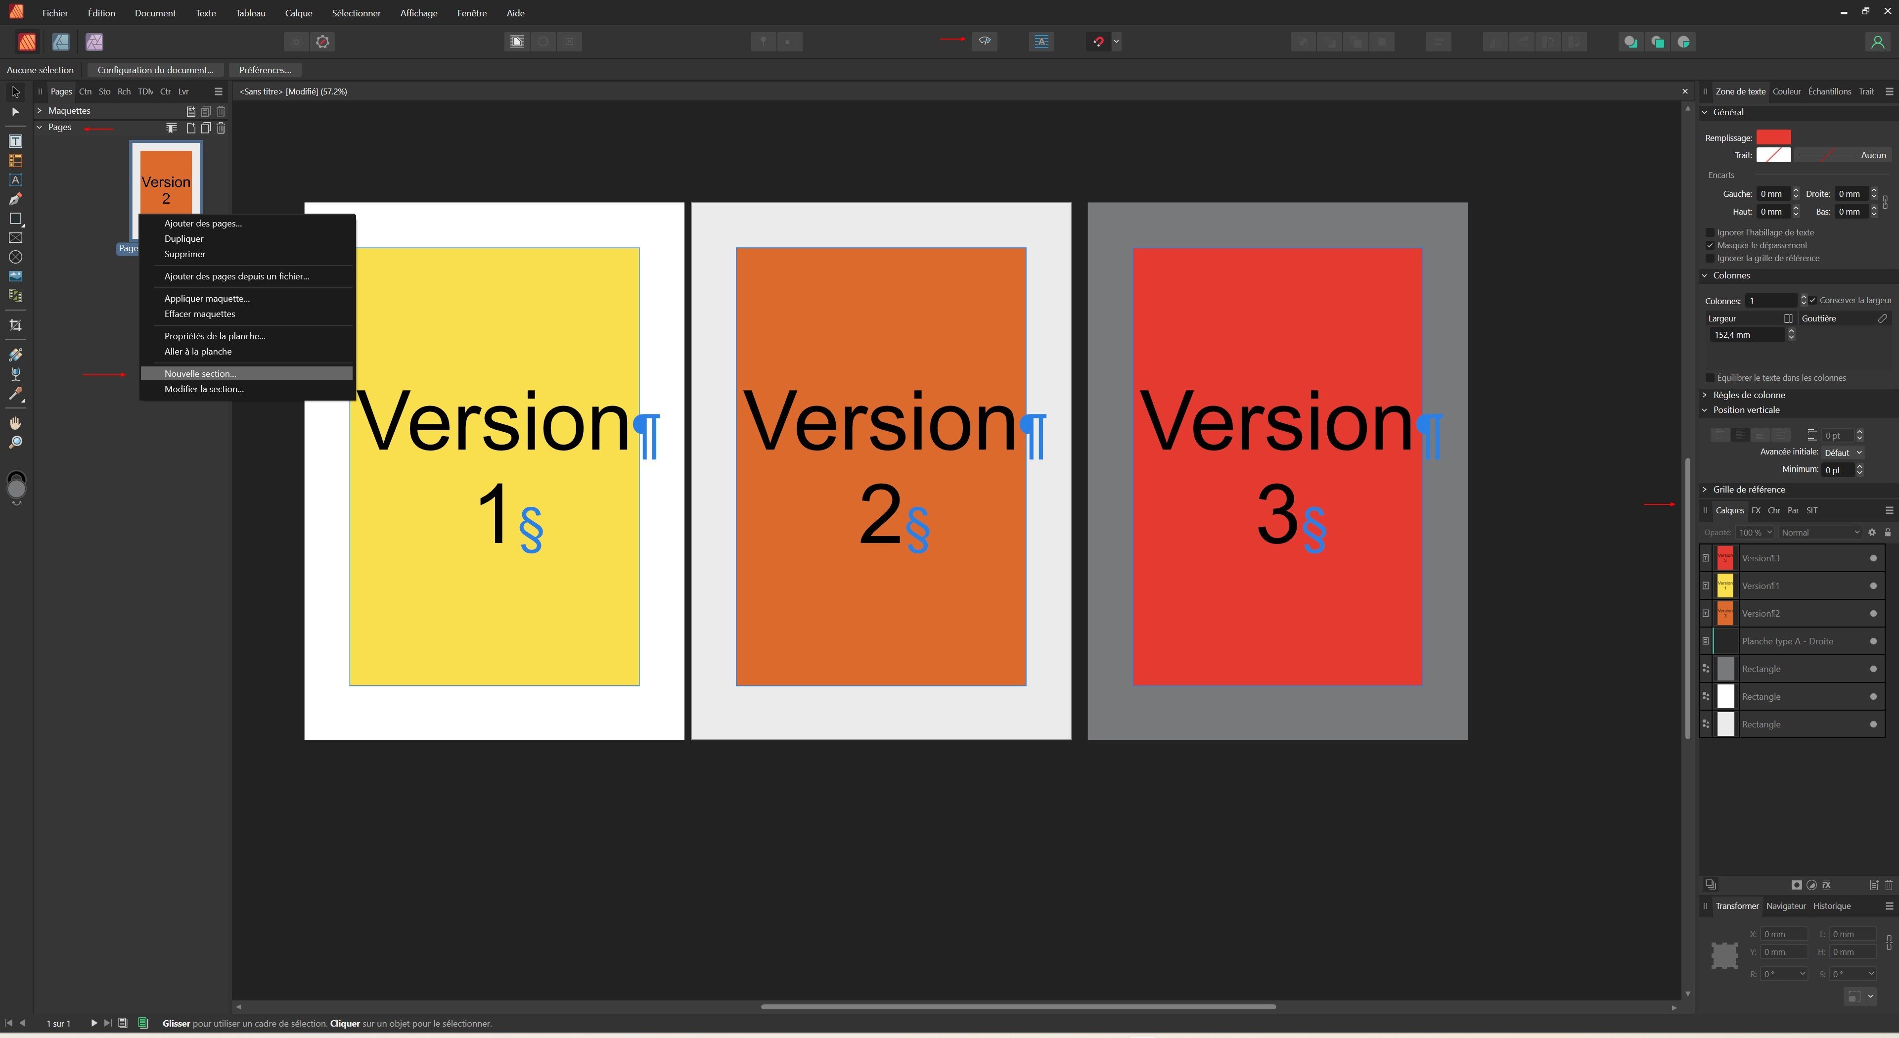Expand Règles de colonne section
This screenshot has height=1038, width=1899.
(x=1704, y=395)
